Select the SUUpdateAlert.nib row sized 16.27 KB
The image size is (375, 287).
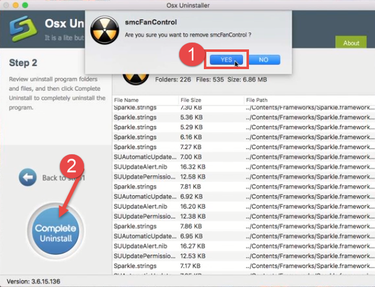[243, 246]
